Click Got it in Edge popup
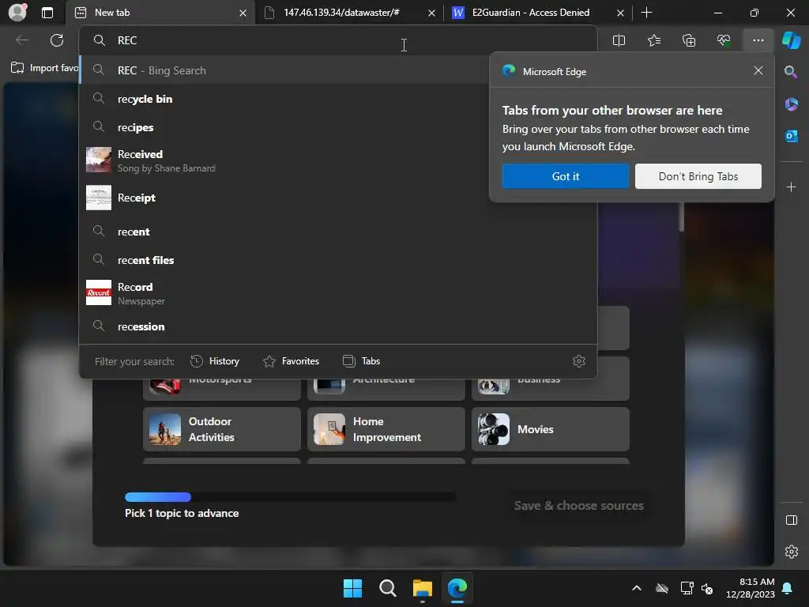809x607 pixels. (x=566, y=176)
